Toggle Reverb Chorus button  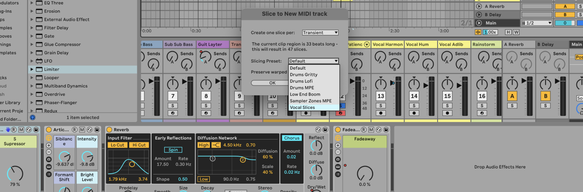click(292, 138)
